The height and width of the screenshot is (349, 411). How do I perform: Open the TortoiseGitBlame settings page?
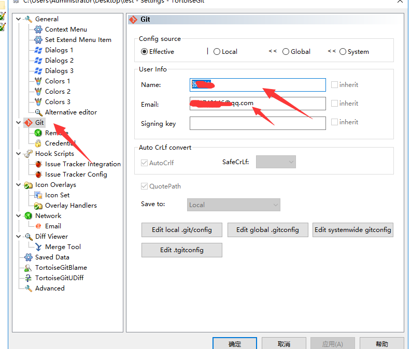click(x=61, y=268)
